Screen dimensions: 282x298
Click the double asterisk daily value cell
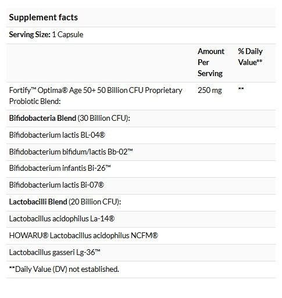[241, 89]
